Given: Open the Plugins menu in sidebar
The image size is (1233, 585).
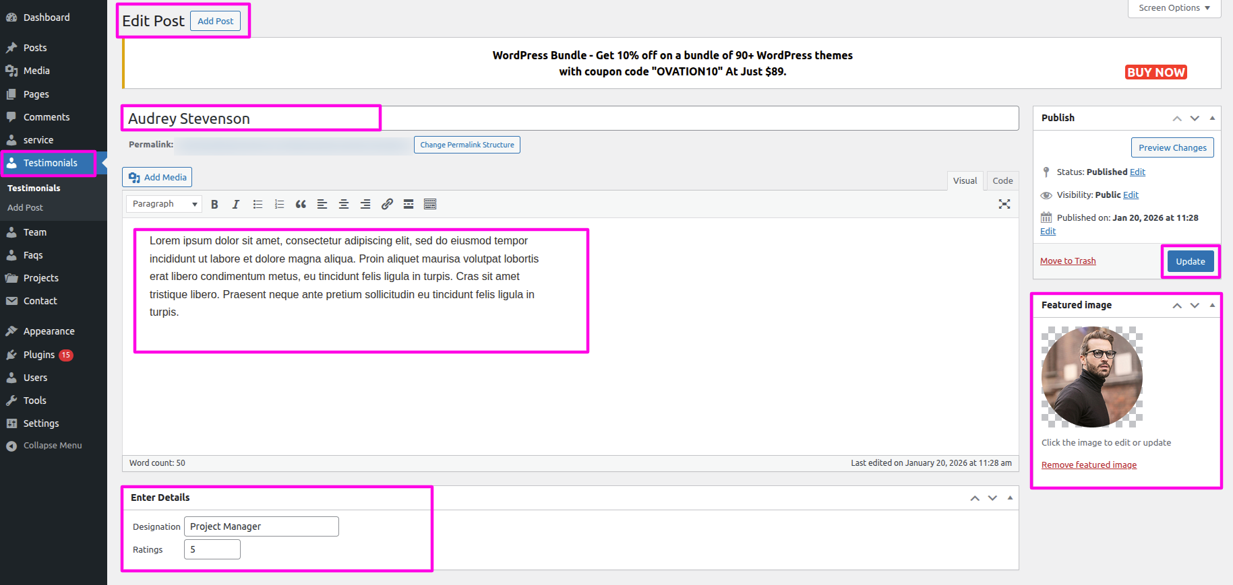Looking at the screenshot, I should (39, 355).
